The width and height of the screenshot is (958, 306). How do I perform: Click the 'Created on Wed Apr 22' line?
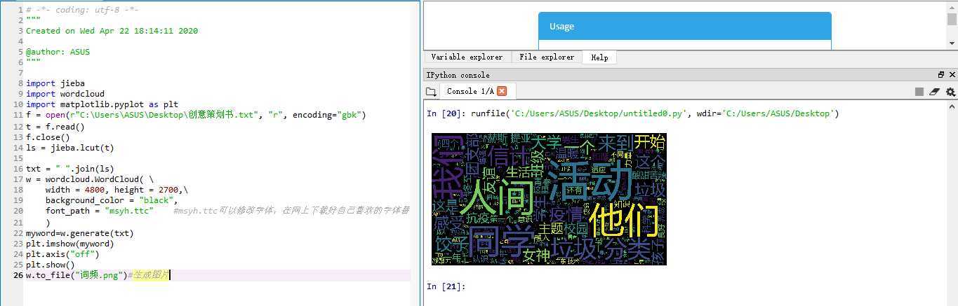(112, 31)
